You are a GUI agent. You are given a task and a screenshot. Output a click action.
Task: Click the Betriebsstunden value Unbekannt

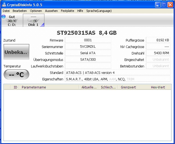click(x=158, y=66)
